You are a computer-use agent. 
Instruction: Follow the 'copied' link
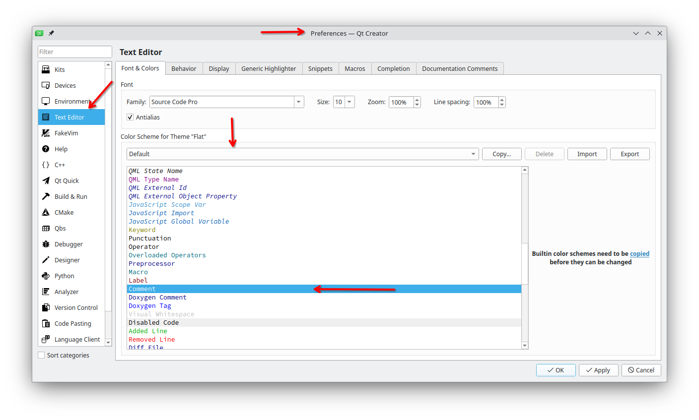[x=639, y=253]
